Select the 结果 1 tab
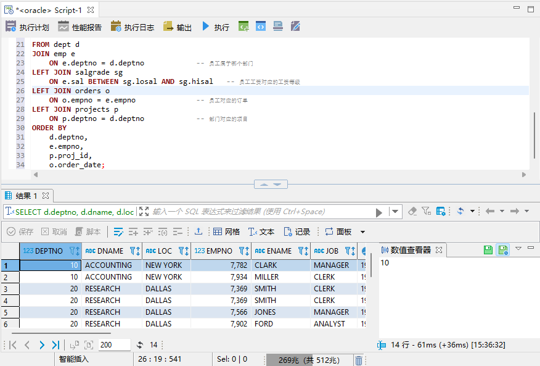 click(26, 196)
